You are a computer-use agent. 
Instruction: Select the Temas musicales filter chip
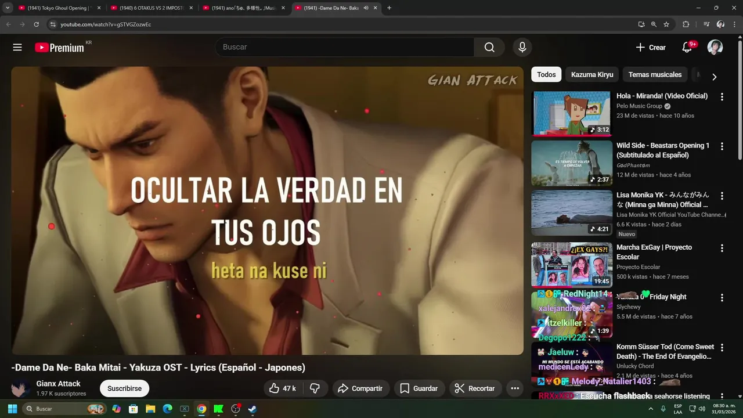pos(655,74)
